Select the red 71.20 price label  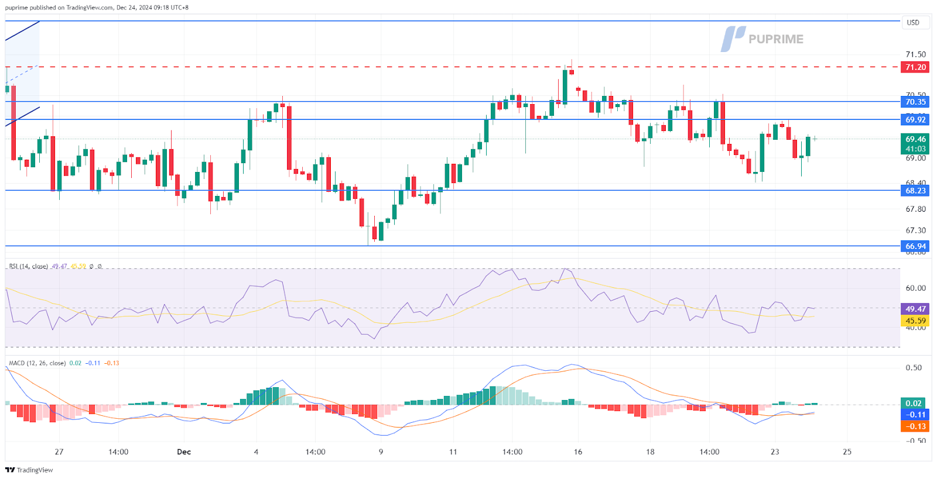pyautogui.click(x=915, y=67)
